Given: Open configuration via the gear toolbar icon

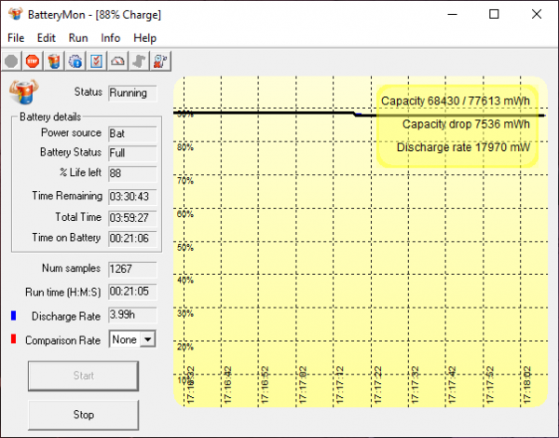Looking at the screenshot, I should click(75, 62).
